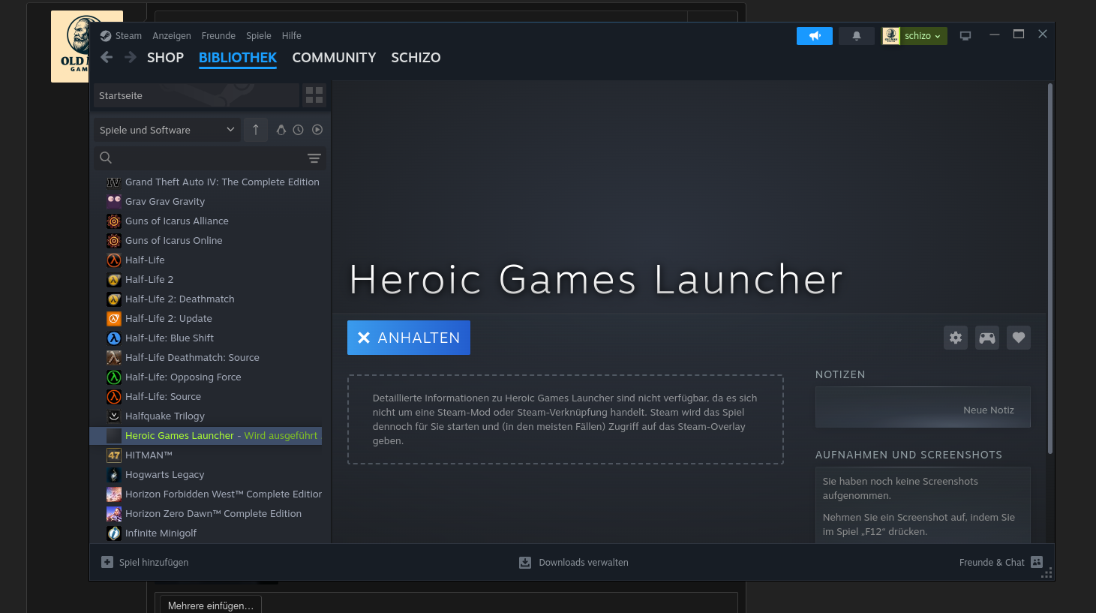This screenshot has height=613, width=1096.
Task: Open the Anzeigen menu
Action: click(x=172, y=35)
